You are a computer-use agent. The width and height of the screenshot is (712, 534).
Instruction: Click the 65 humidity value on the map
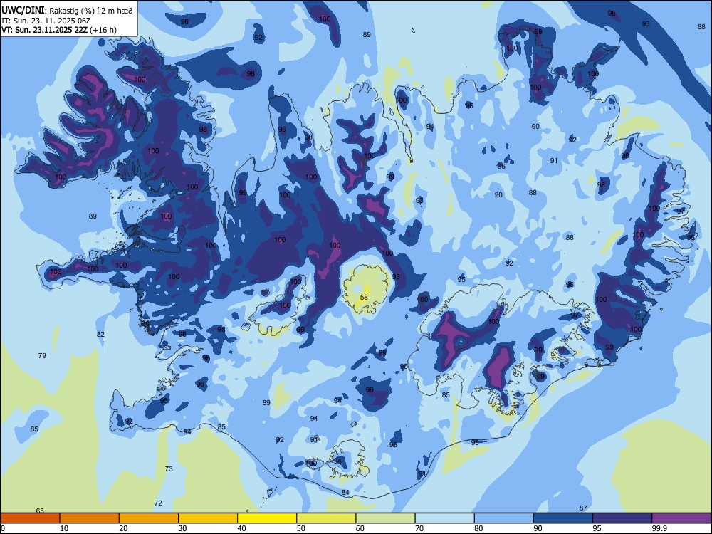tap(40, 511)
